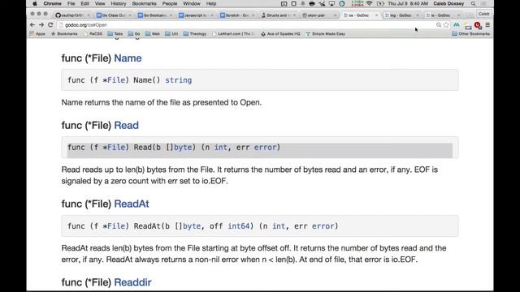The width and height of the screenshot is (520, 292).
Task: Open the Chrome hamburger menu
Action: [487, 25]
